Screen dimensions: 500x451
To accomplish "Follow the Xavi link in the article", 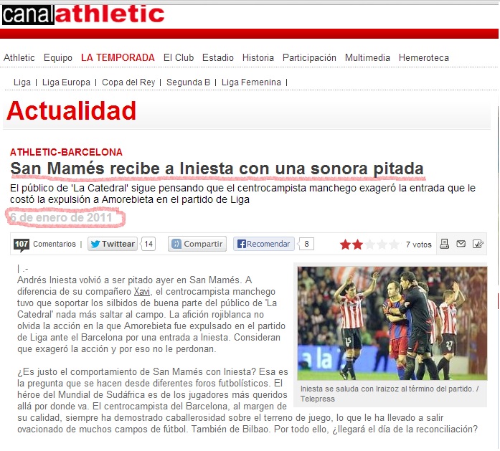I will [x=142, y=291].
